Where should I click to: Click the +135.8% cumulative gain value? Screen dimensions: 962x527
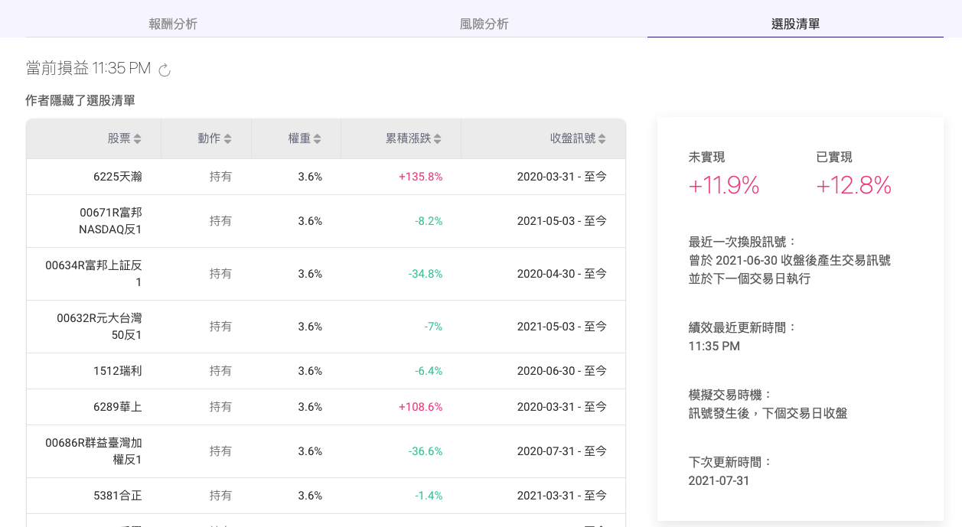[420, 177]
